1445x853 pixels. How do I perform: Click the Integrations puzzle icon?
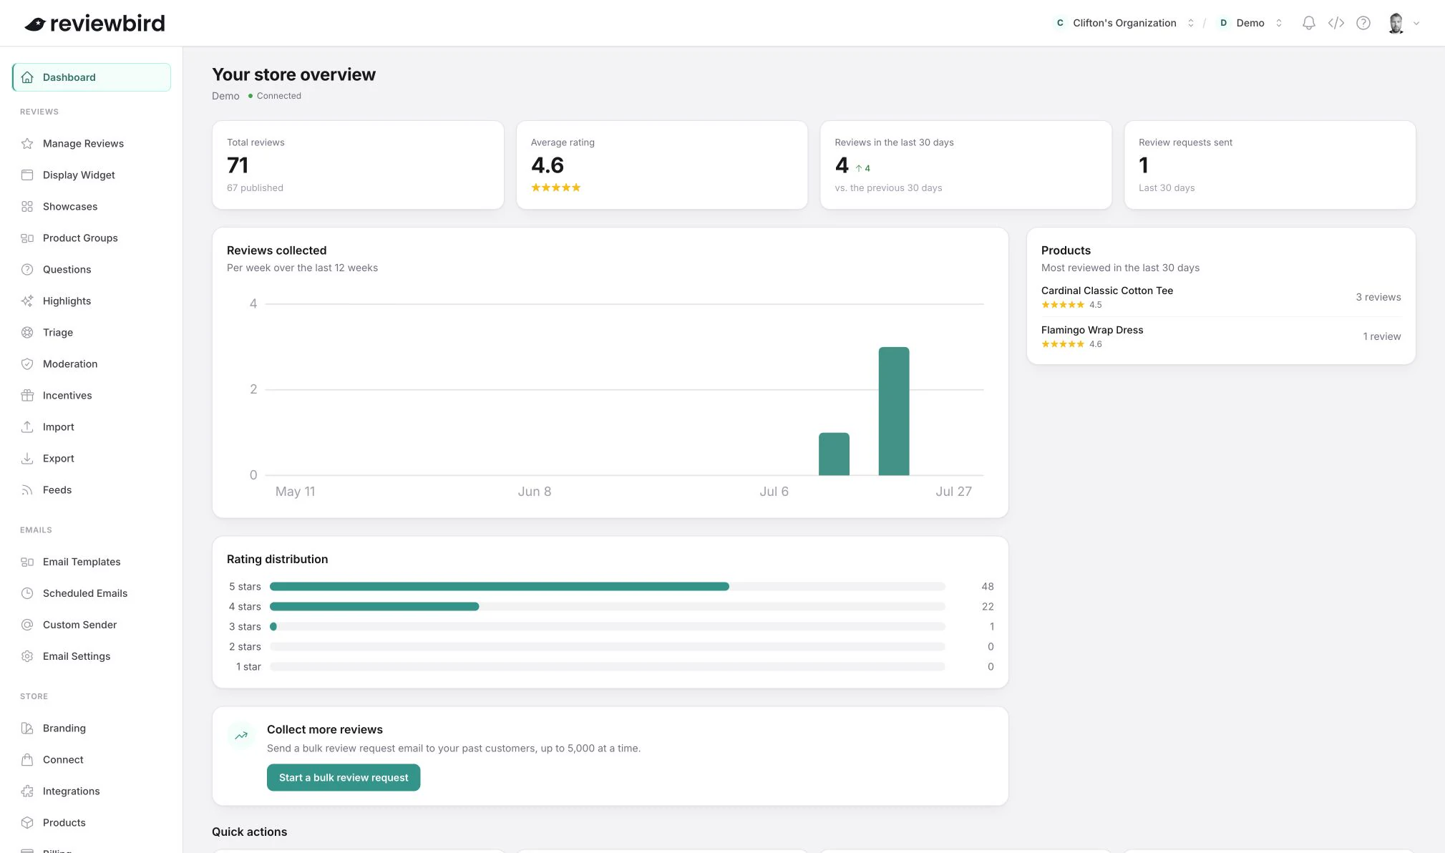click(x=27, y=791)
